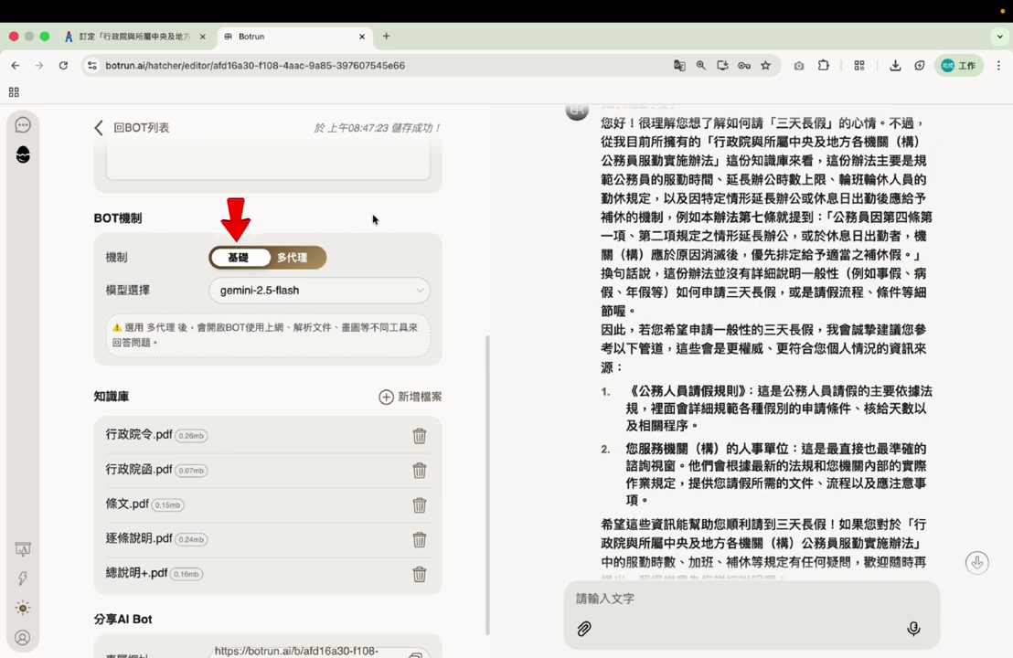Select the 總說明+.pdf file name
This screenshot has height=658, width=1013.
click(136, 573)
